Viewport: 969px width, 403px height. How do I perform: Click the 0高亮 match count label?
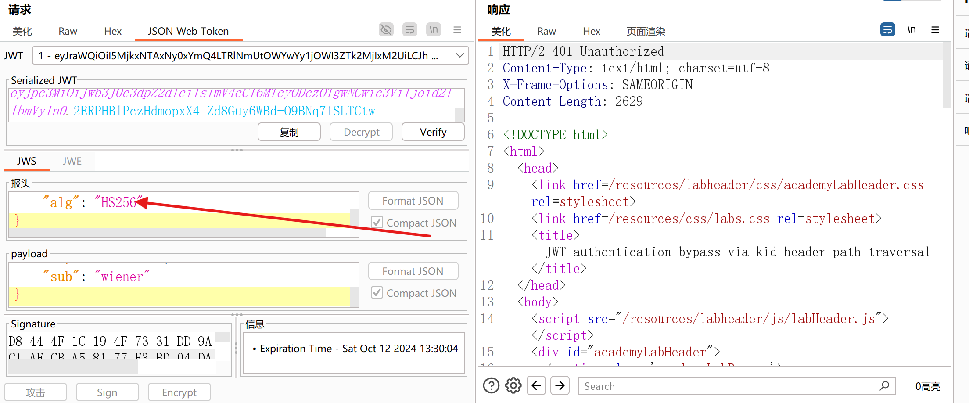click(928, 386)
